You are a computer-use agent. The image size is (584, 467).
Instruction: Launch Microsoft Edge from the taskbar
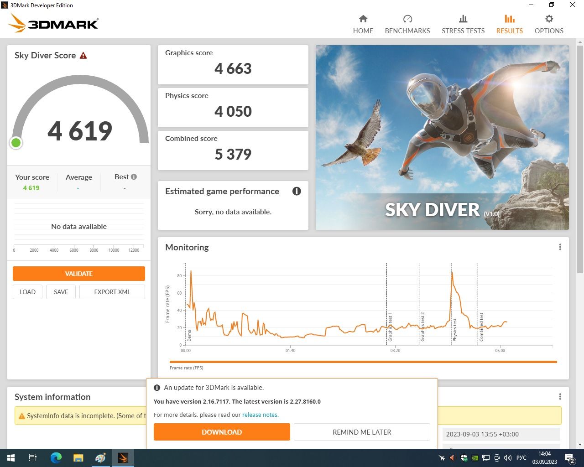pos(56,458)
